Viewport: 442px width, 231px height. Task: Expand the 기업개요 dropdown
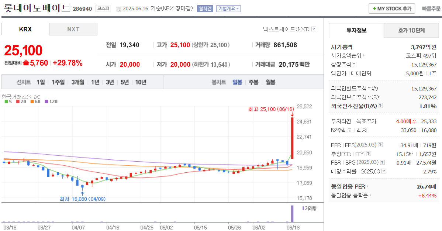pyautogui.click(x=229, y=8)
